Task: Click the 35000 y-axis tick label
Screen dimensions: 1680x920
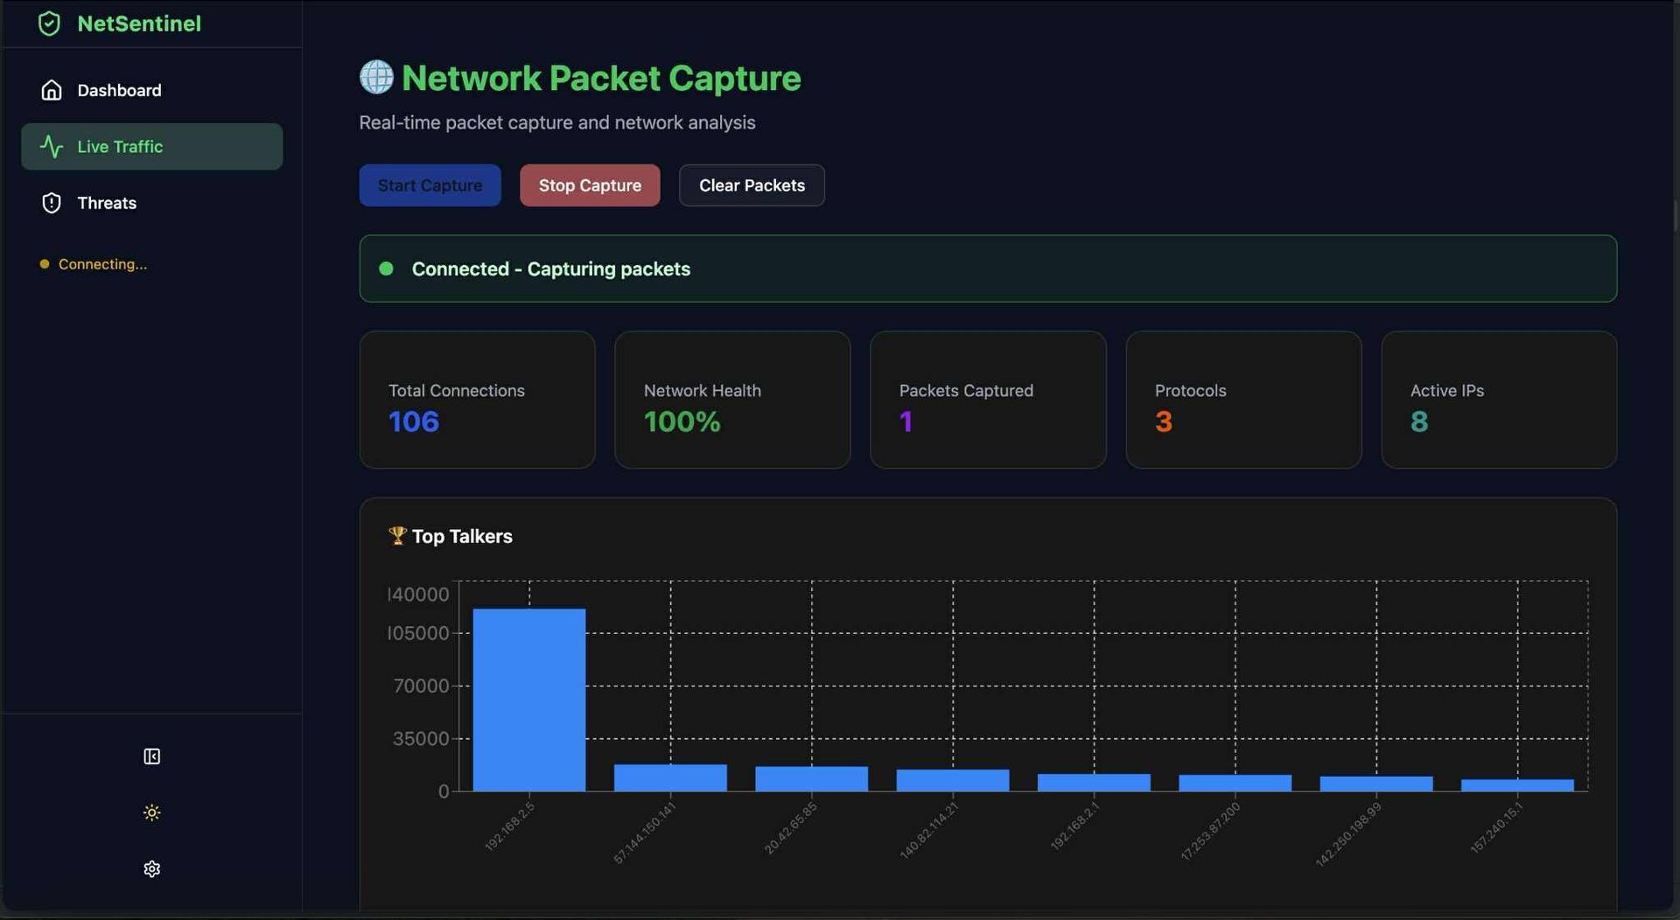Action: point(421,739)
